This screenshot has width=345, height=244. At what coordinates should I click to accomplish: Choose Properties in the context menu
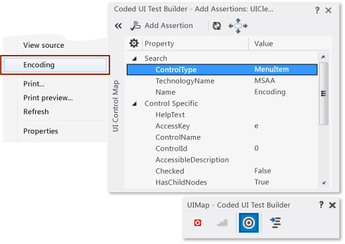(x=40, y=131)
